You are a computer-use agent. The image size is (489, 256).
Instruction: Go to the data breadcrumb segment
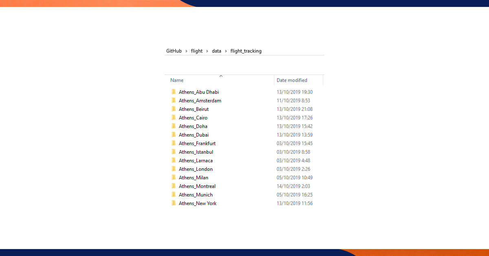coord(216,51)
